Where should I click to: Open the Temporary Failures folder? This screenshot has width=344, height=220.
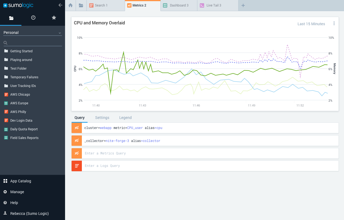pos(24,77)
